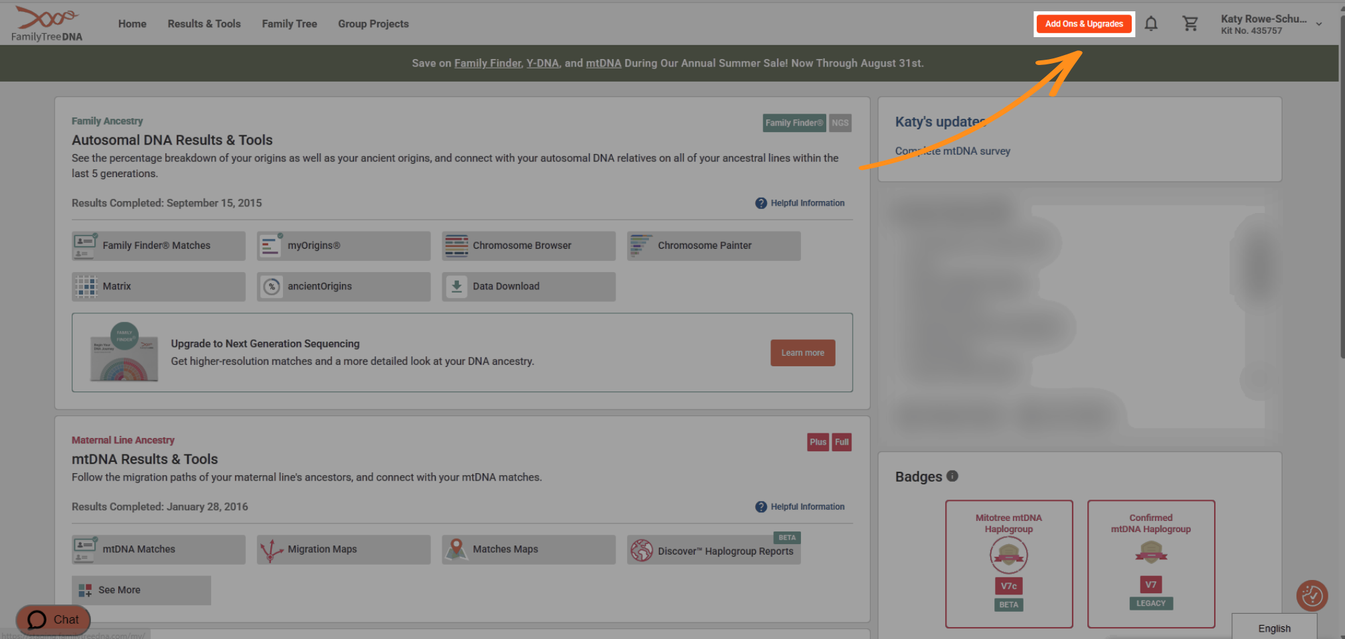The image size is (1345, 639).
Task: Click the Plus mtDNA tag
Action: [818, 442]
